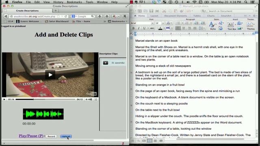260x146 pixels.
Task: Cut selection with scissors icon in Word
Action: [164, 11]
